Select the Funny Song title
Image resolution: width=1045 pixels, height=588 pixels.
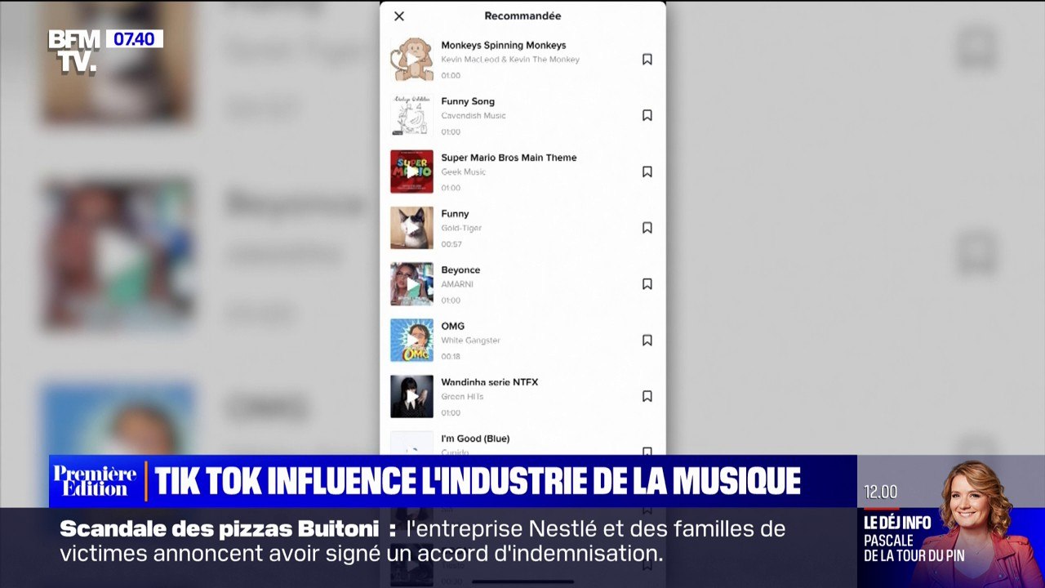point(468,102)
